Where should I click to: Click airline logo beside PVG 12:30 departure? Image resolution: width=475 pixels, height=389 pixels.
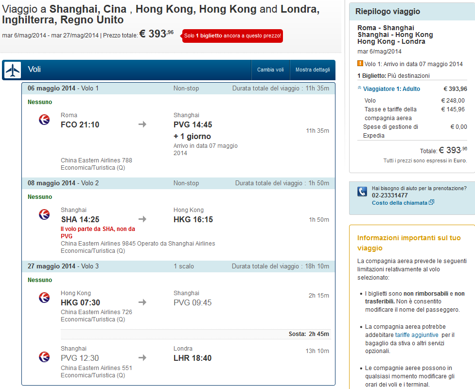click(x=44, y=356)
